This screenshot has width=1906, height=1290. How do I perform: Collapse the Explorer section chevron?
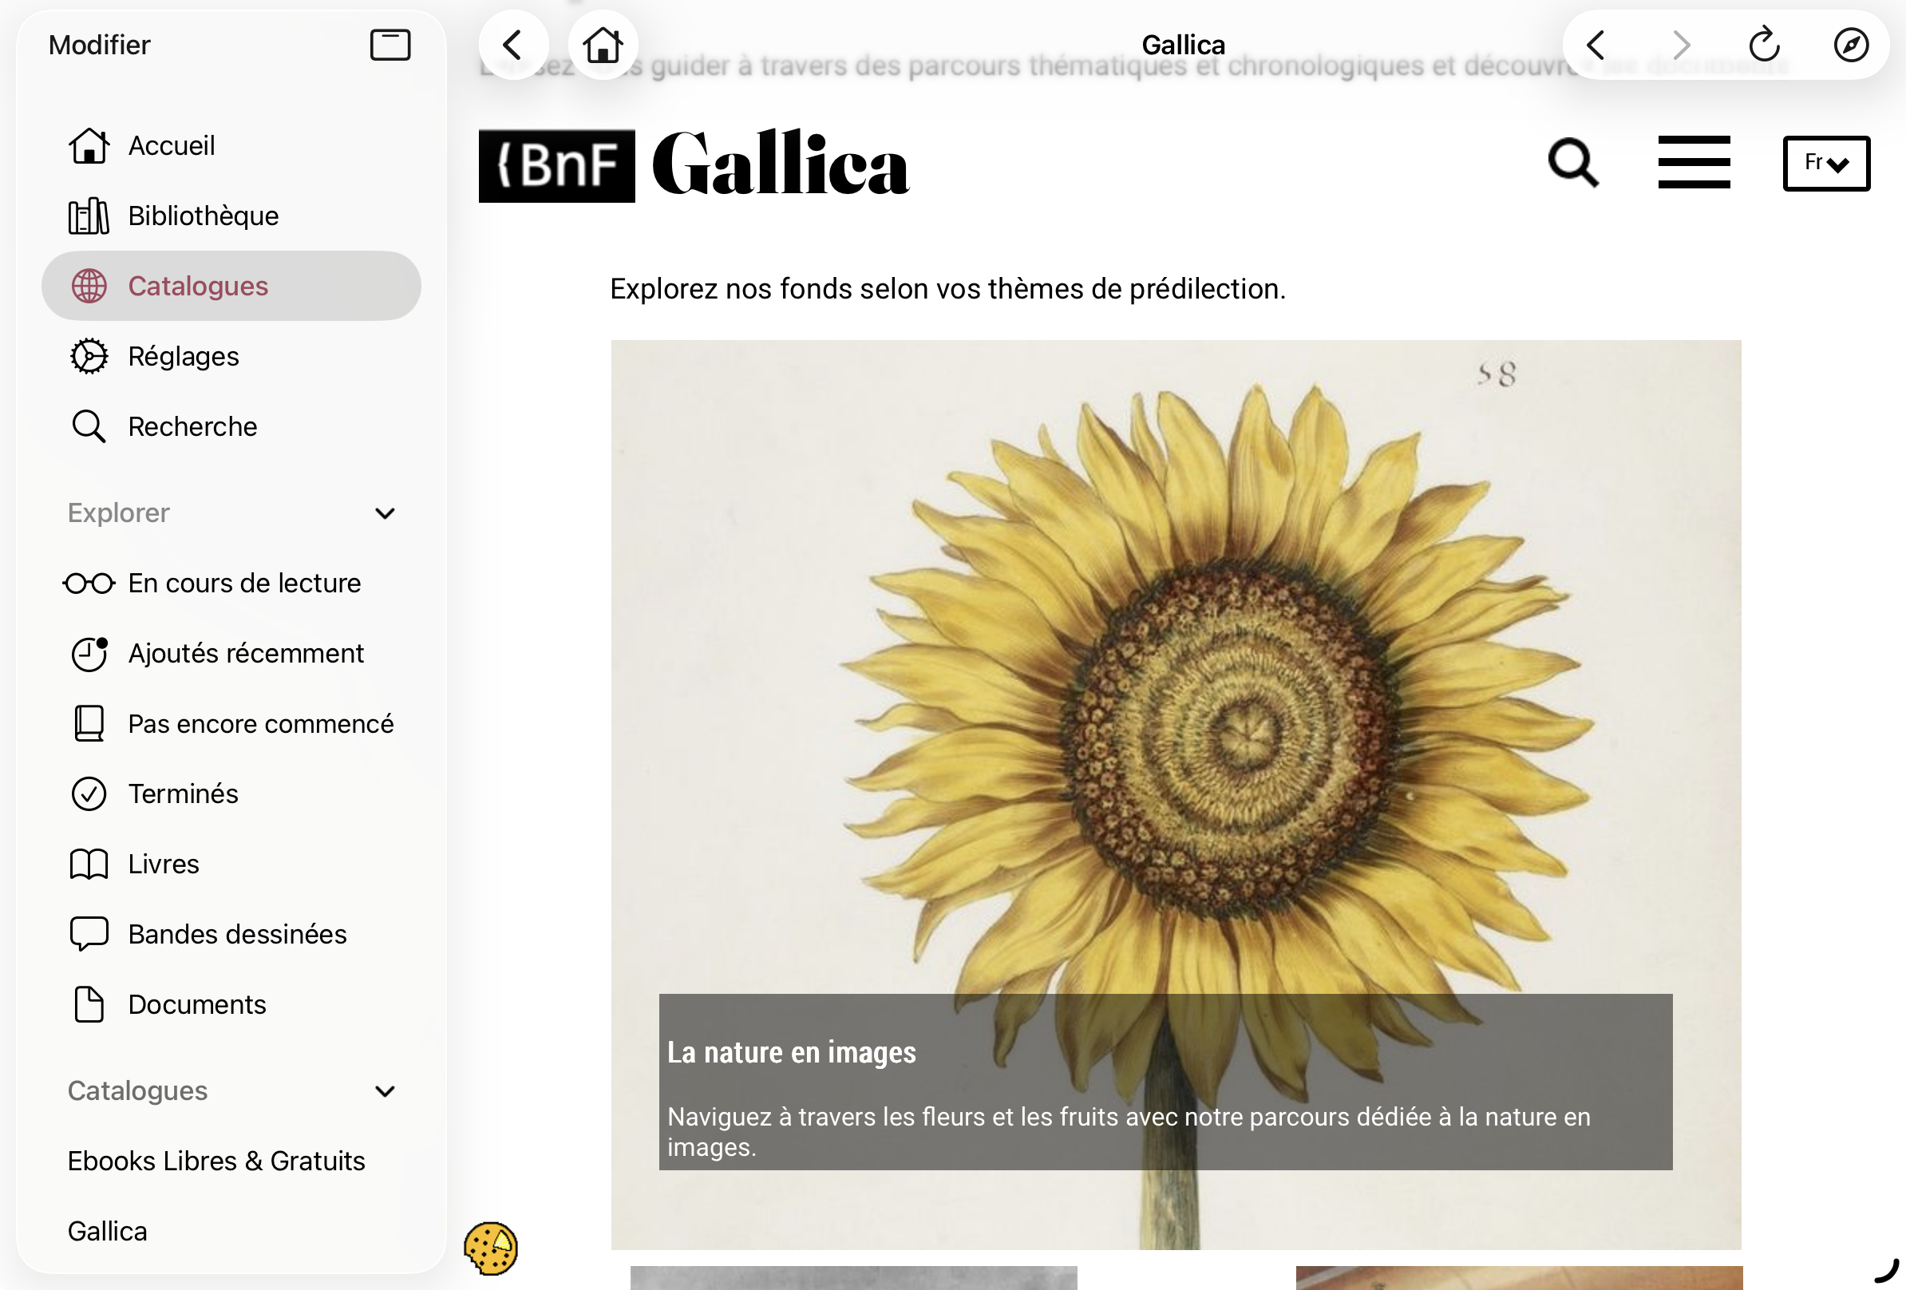pos(385,513)
